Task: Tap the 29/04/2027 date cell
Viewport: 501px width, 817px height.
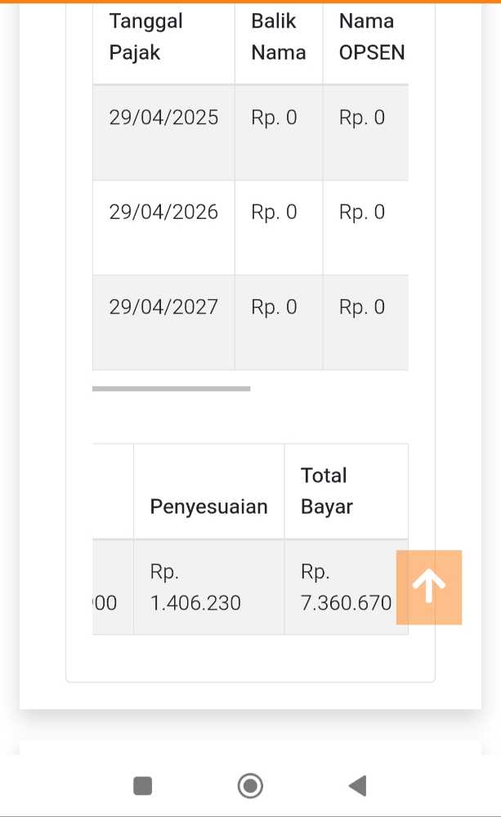Action: coord(163,307)
